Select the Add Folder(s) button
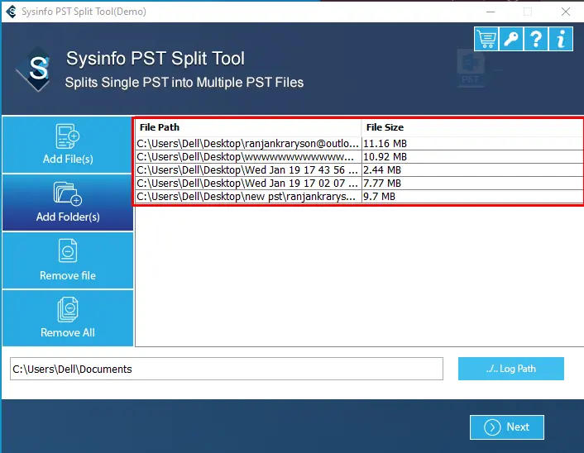 coord(68,203)
